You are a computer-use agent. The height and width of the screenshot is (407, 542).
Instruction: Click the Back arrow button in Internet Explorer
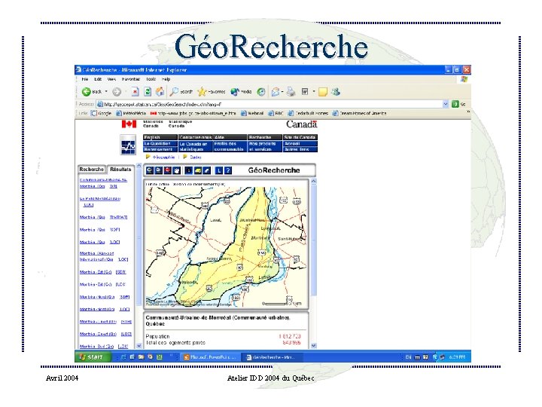[x=86, y=92]
